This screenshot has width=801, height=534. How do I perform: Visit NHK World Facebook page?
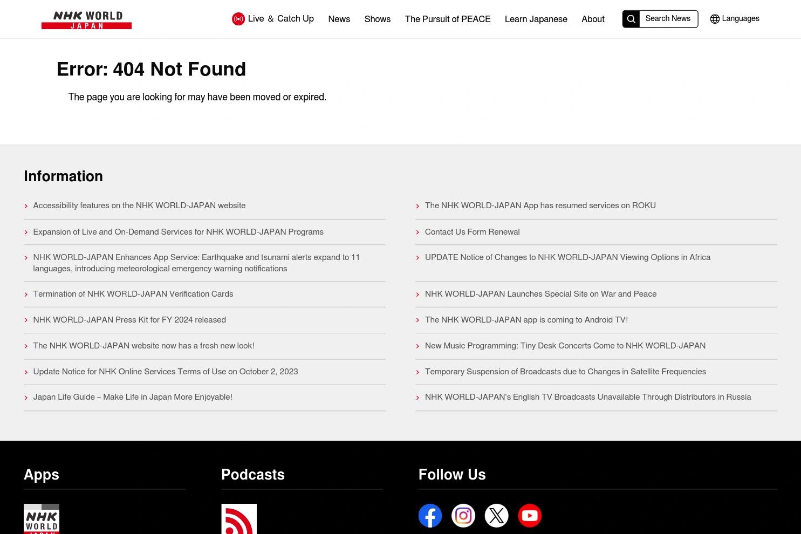point(430,516)
